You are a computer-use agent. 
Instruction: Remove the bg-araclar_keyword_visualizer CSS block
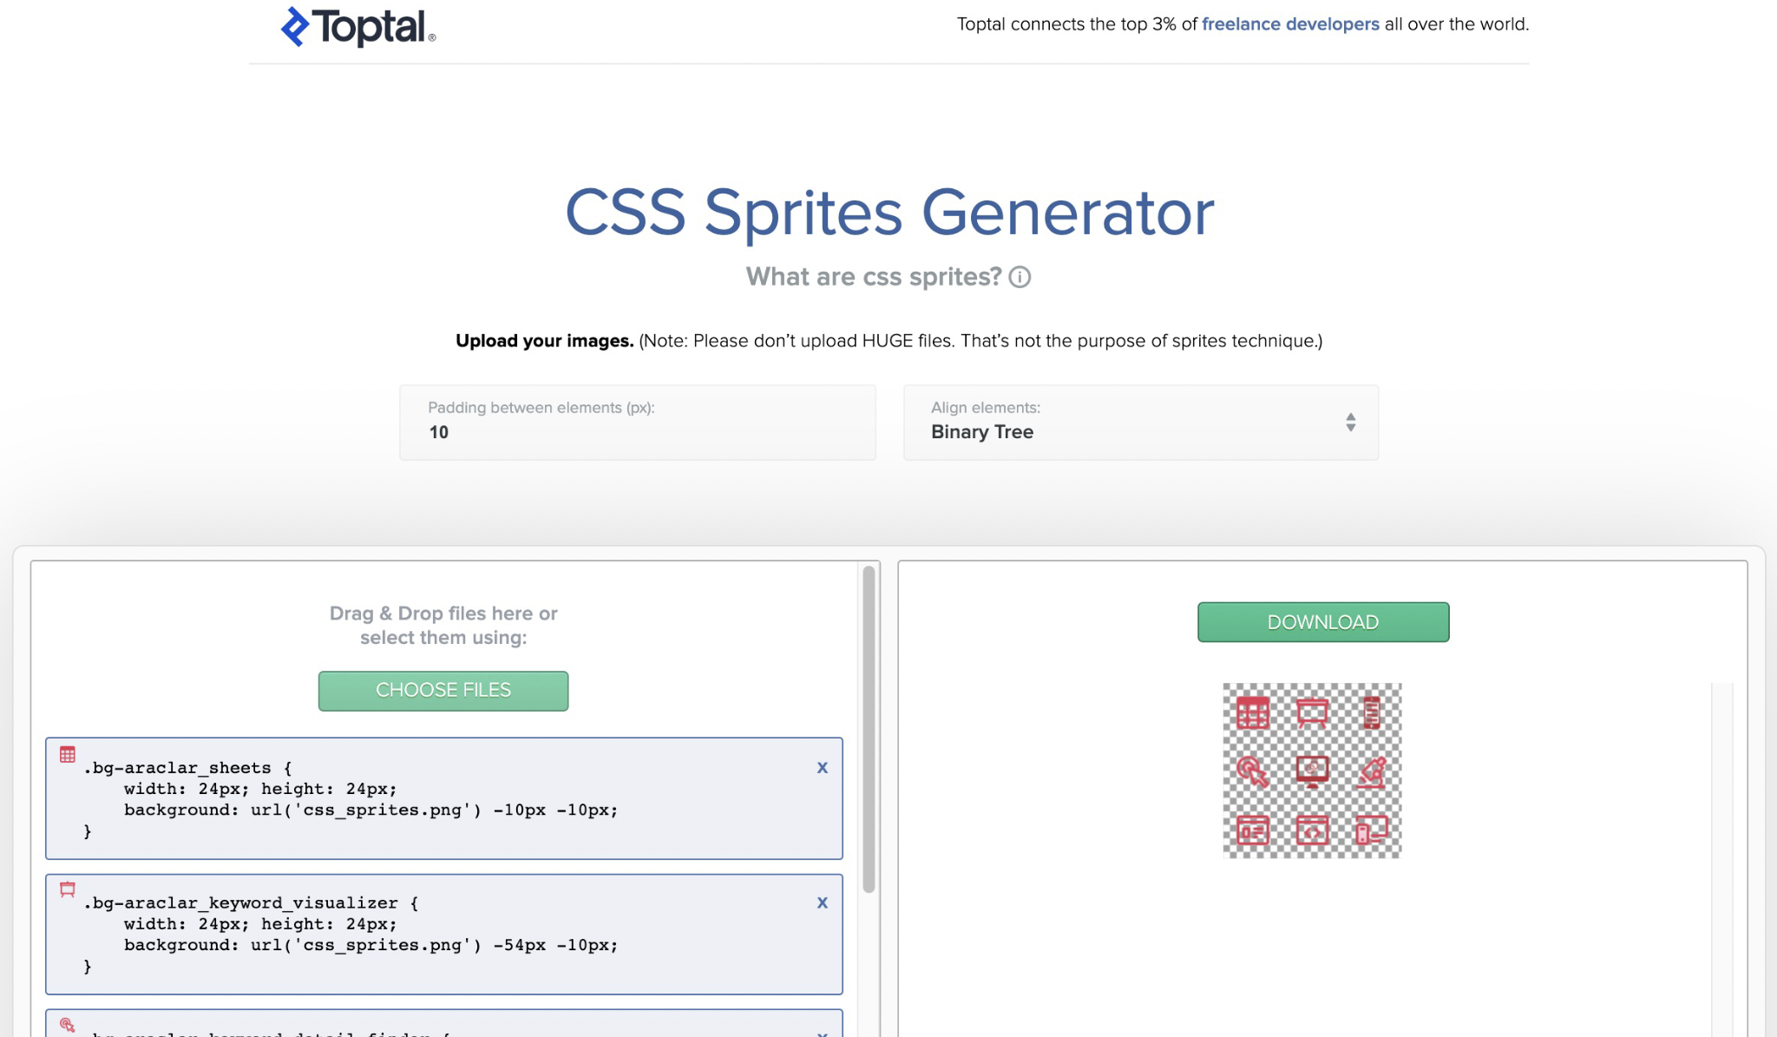(x=823, y=903)
